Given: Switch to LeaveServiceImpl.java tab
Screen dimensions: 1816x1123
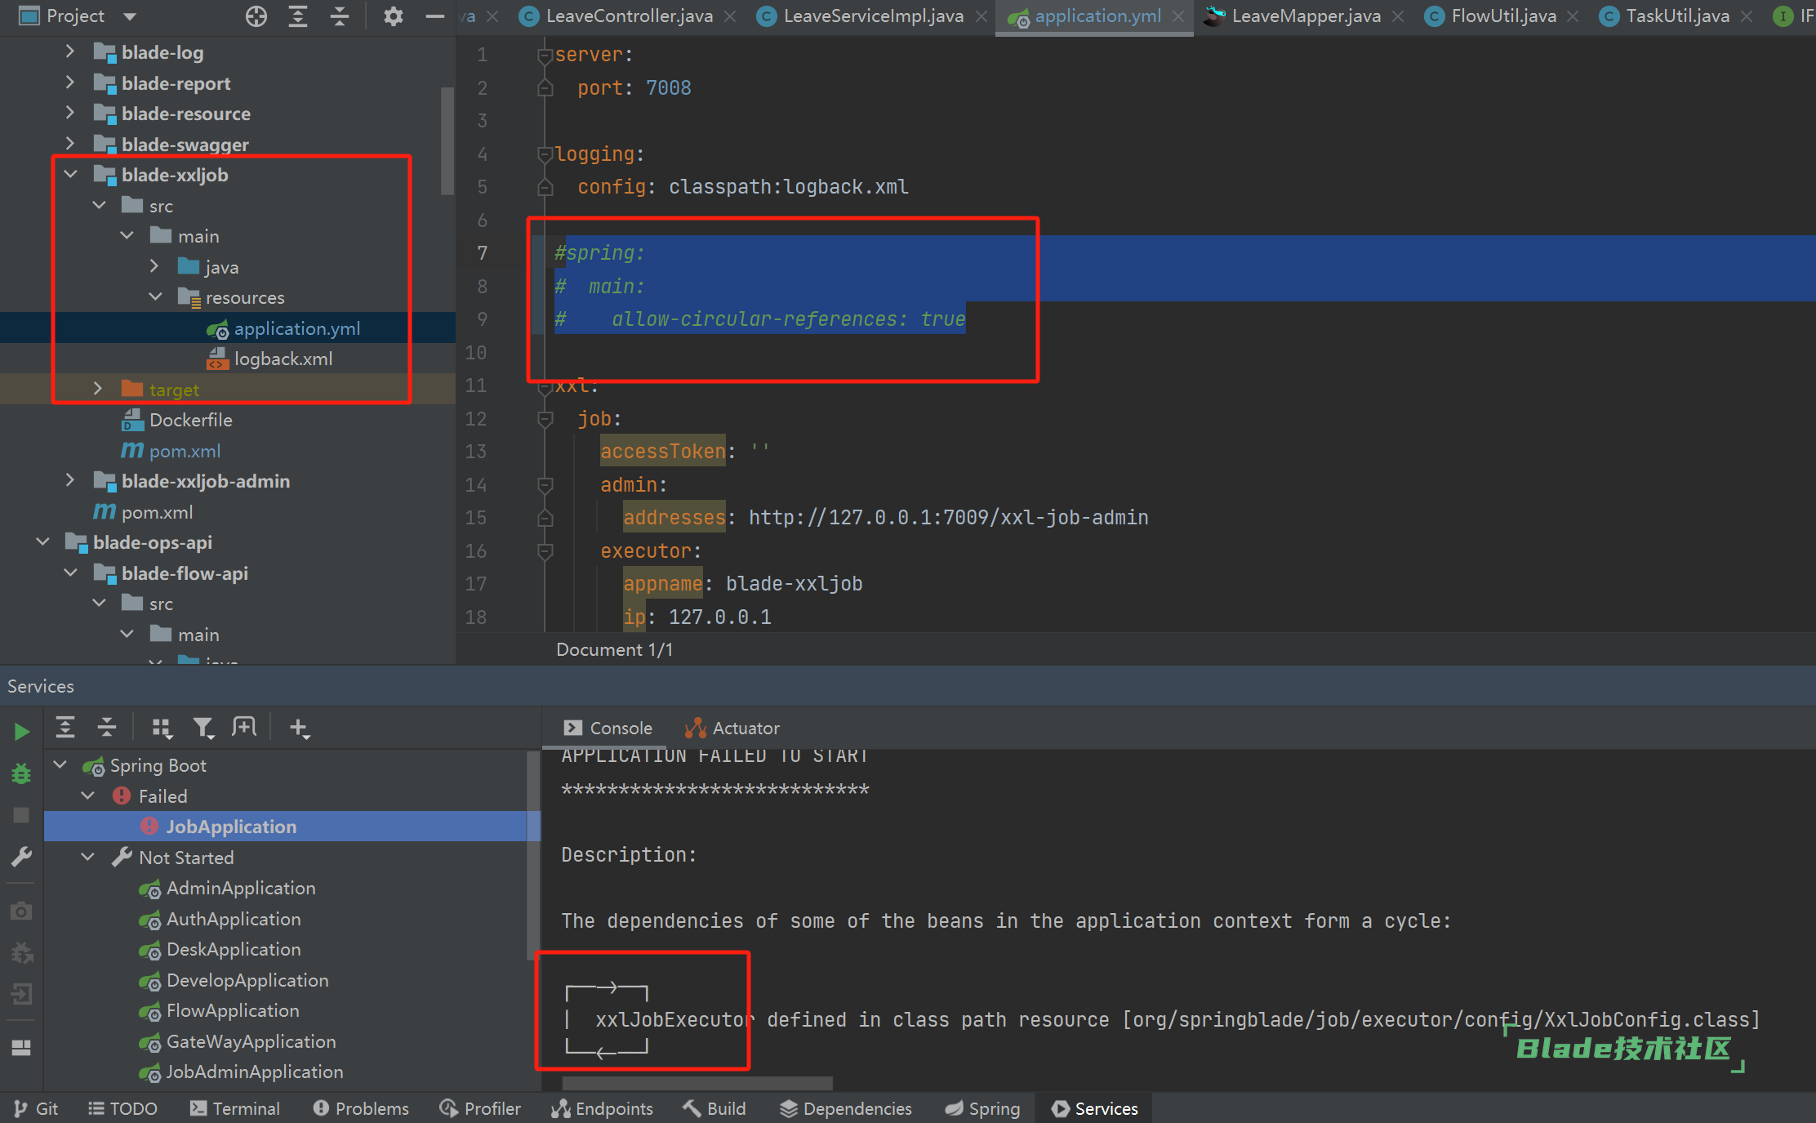Looking at the screenshot, I should click(872, 16).
